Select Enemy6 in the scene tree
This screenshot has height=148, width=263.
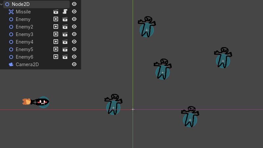click(x=24, y=57)
